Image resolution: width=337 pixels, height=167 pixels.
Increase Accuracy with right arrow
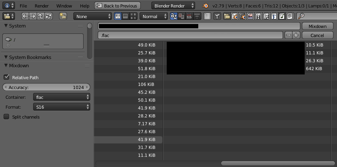tap(87, 87)
